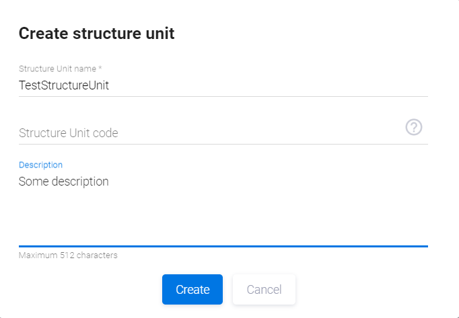
Task: Click the blue underline of the Description field
Action: [223, 246]
